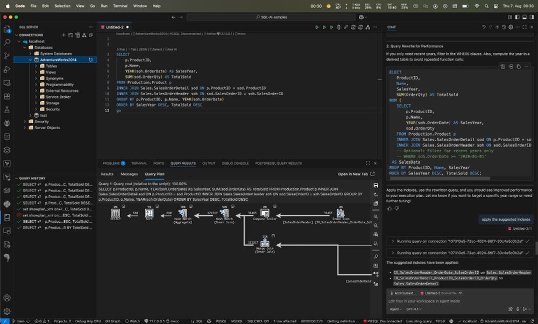Screen dimensions: 538x324
Task: Switch to the Postgresql Query Results tab
Action: tap(278, 164)
